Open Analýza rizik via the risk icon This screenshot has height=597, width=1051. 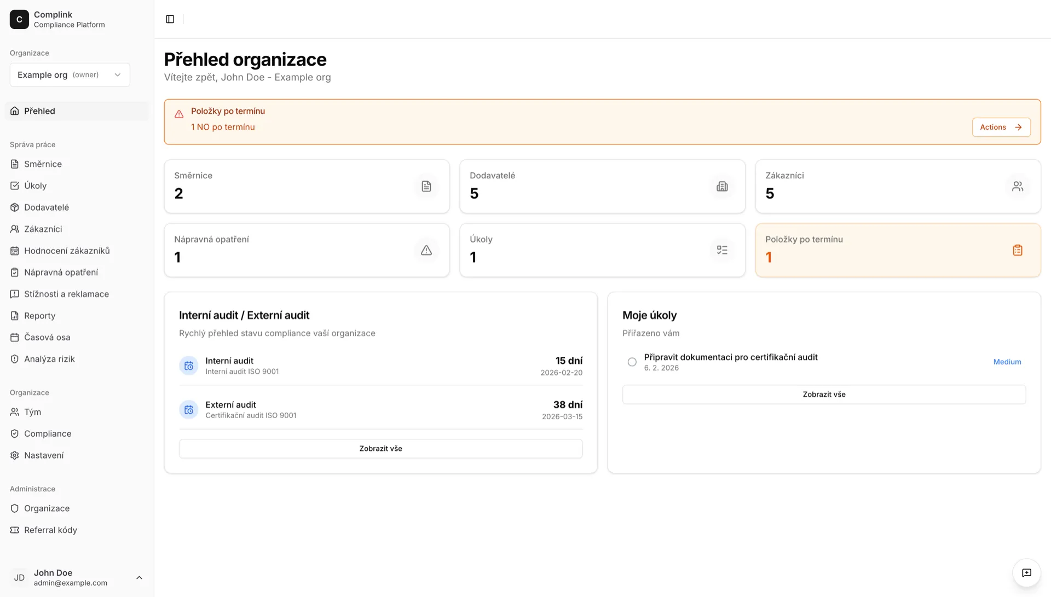(14, 358)
